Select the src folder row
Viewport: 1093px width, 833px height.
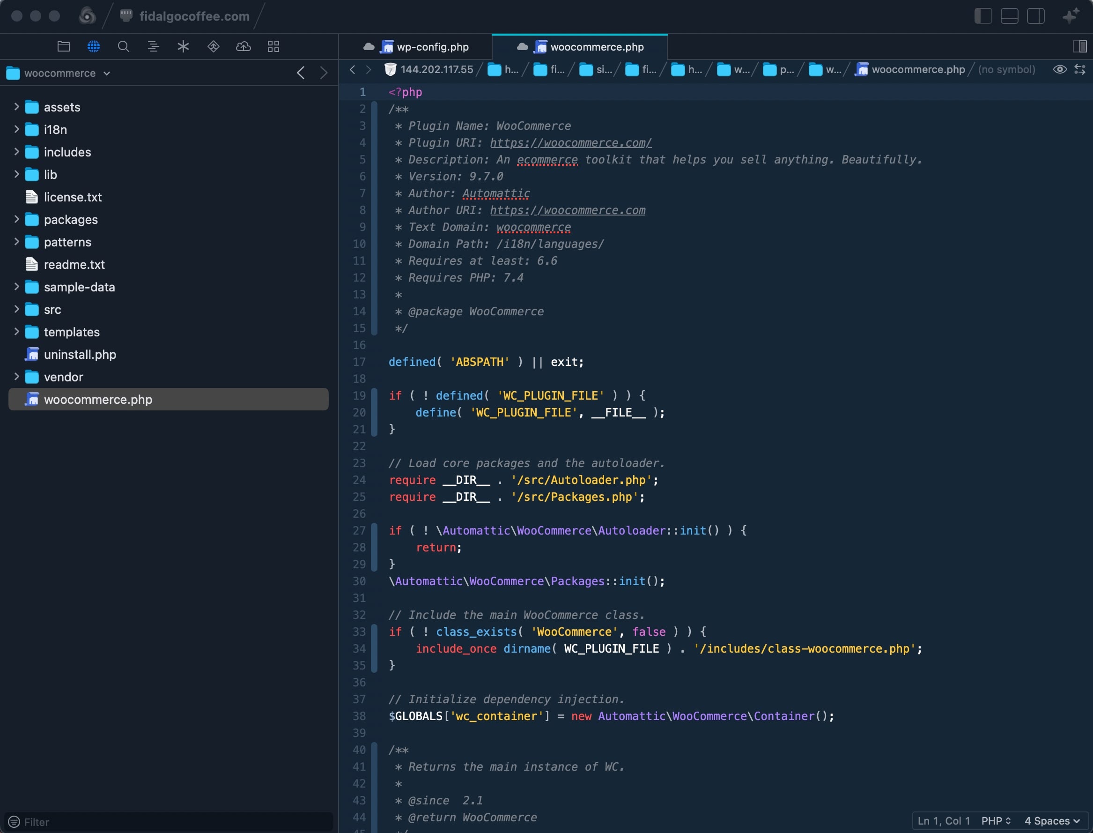pyautogui.click(x=169, y=309)
